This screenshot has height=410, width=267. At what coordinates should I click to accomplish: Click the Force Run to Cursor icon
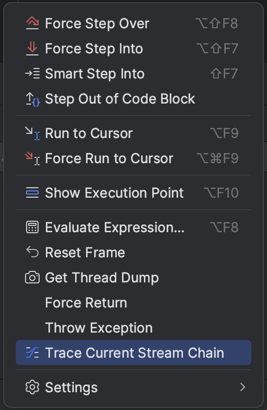(32, 158)
